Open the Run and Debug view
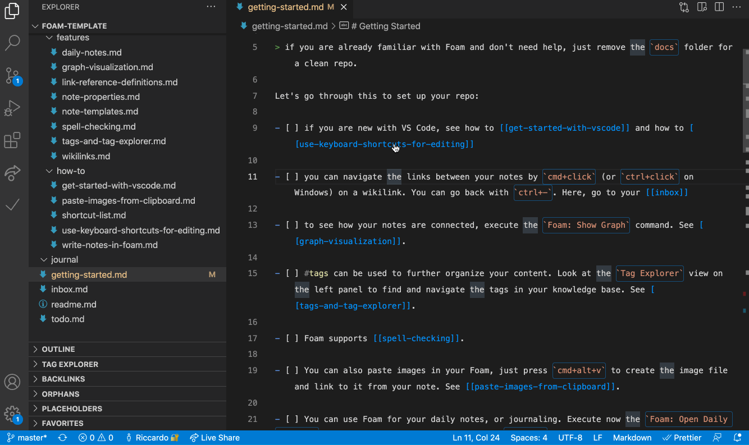This screenshot has height=445, width=749. pyautogui.click(x=12, y=108)
